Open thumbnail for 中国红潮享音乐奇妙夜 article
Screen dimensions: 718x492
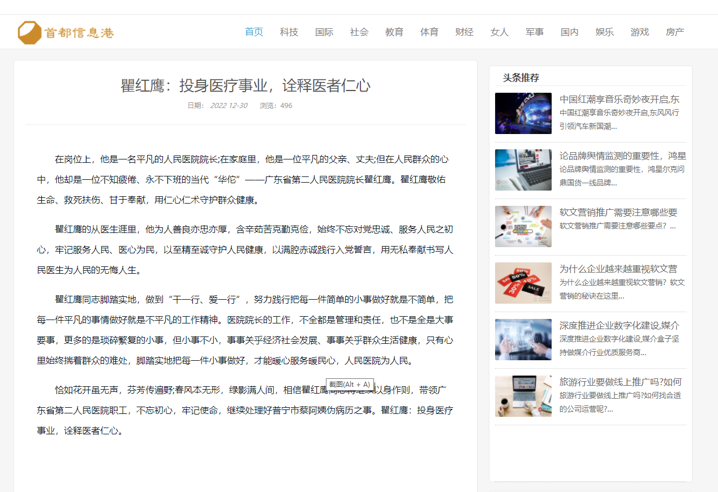pos(523,113)
